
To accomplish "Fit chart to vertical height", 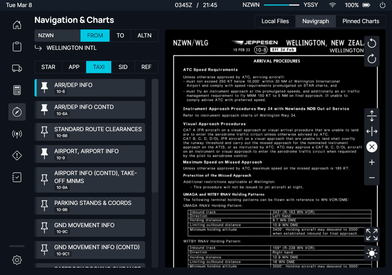I will coord(372,115).
